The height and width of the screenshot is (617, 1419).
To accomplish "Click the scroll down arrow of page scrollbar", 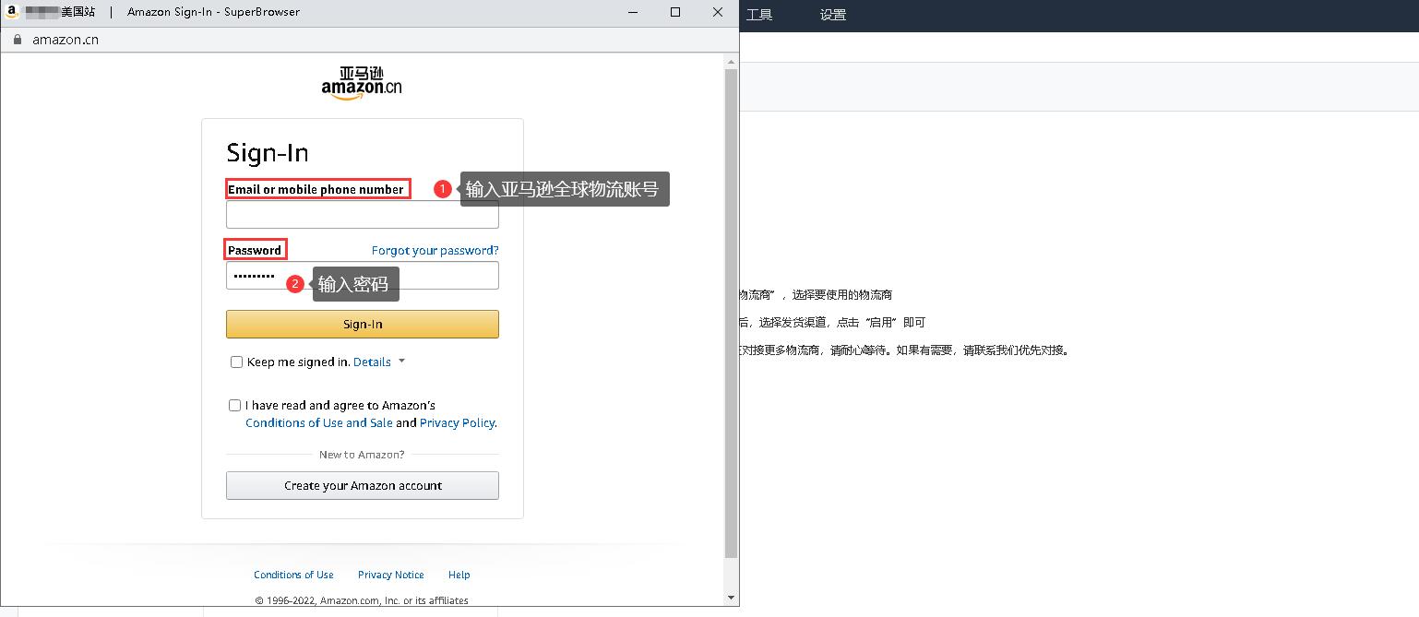I will (x=732, y=598).
